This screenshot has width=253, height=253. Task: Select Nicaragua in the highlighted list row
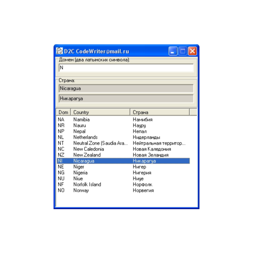click(x=84, y=161)
